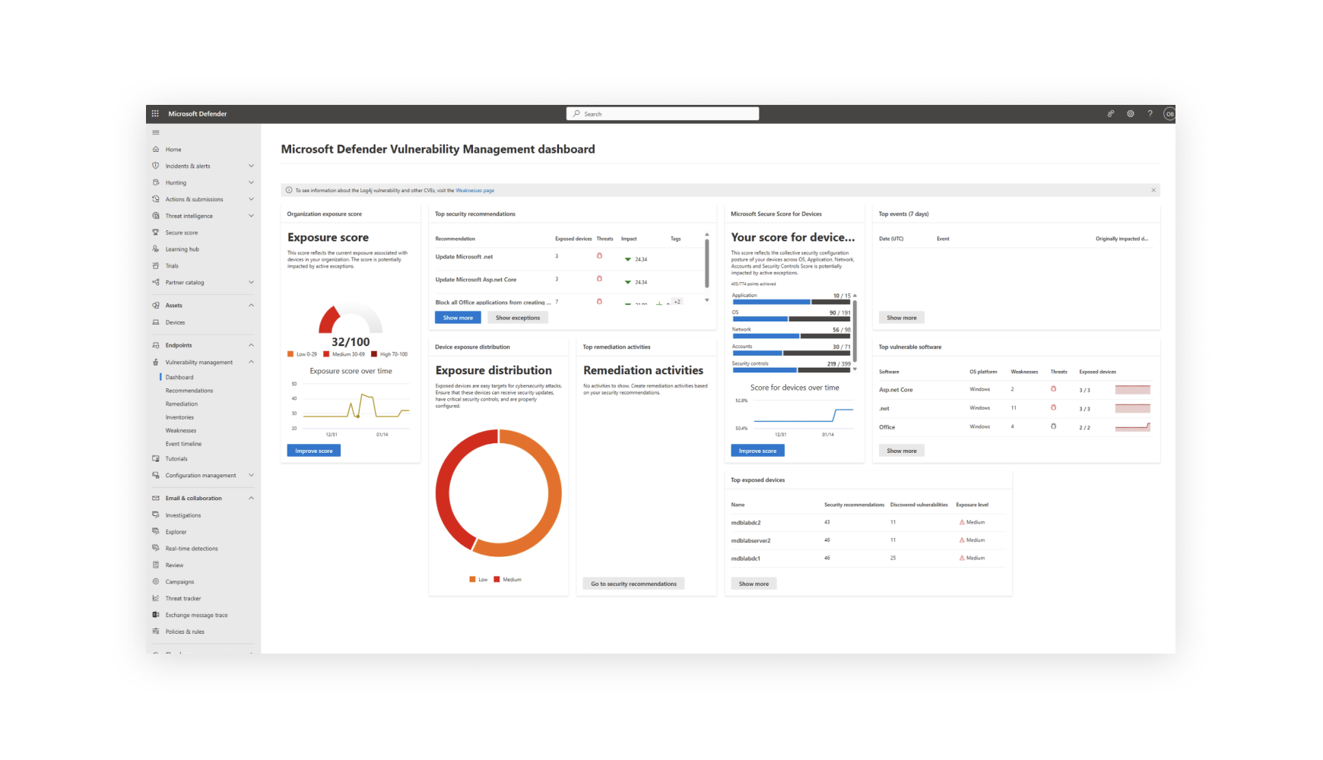Open the Weaknesses page link in banner
The width and height of the screenshot is (1323, 760).
474,191
